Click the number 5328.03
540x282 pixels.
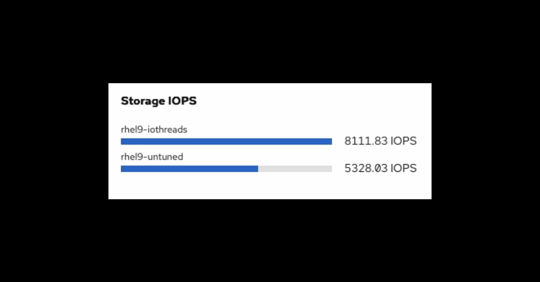[366, 169]
